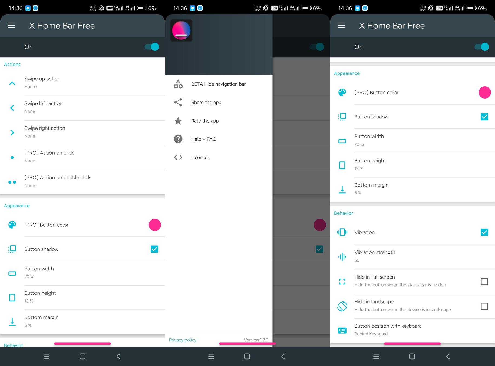The width and height of the screenshot is (495, 366).
Task: Tap the Hide in landscape rotation icon
Action: point(342,306)
